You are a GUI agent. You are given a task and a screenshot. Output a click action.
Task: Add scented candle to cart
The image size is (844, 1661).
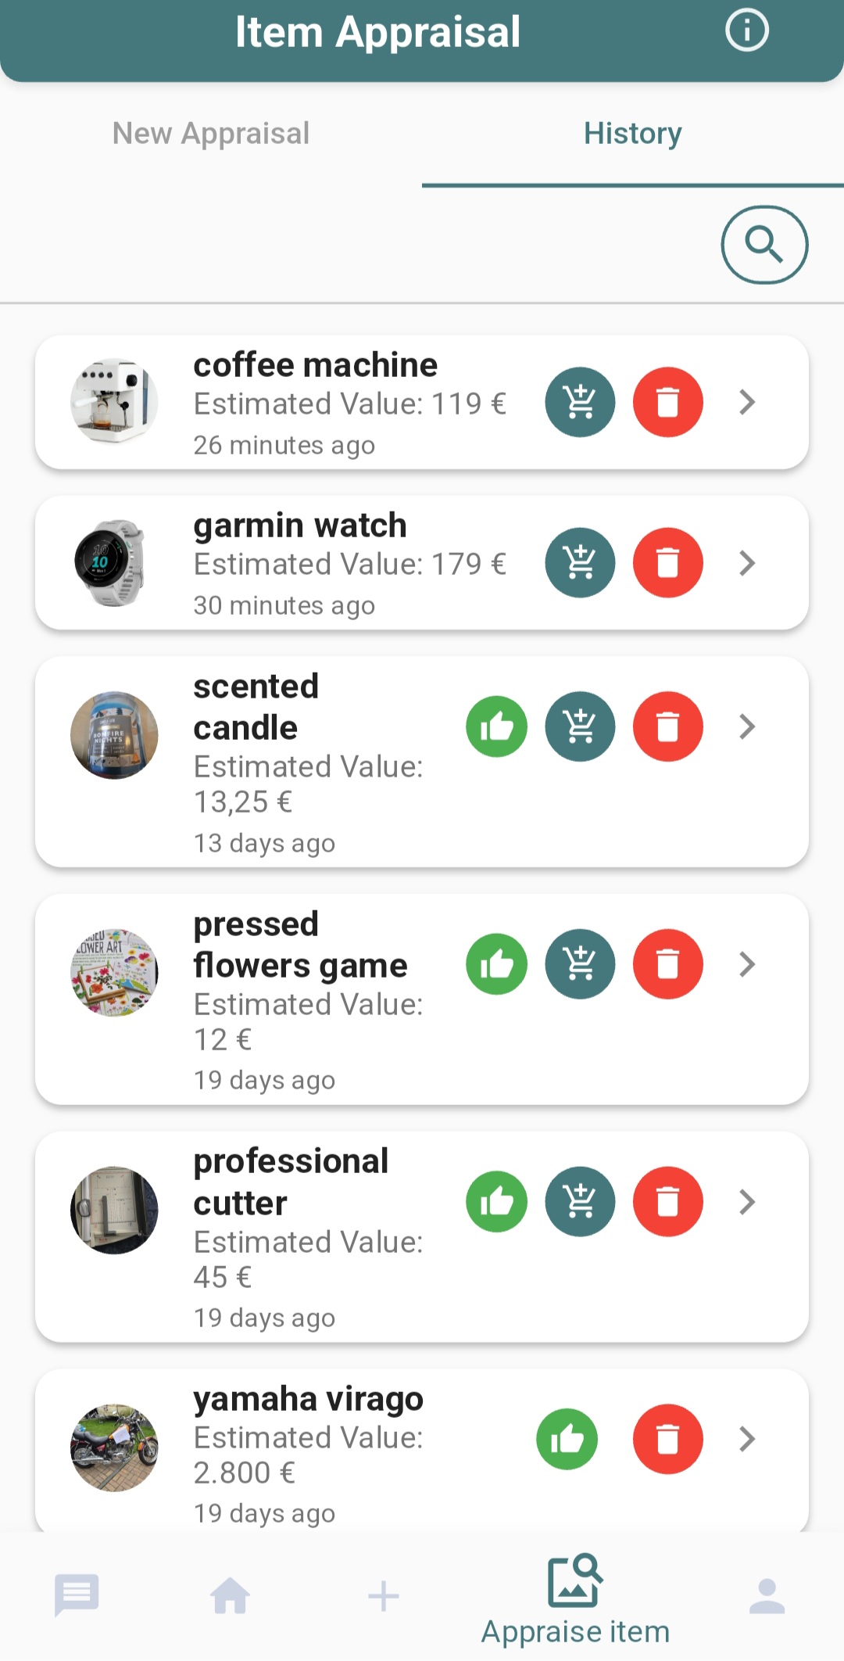pos(580,726)
